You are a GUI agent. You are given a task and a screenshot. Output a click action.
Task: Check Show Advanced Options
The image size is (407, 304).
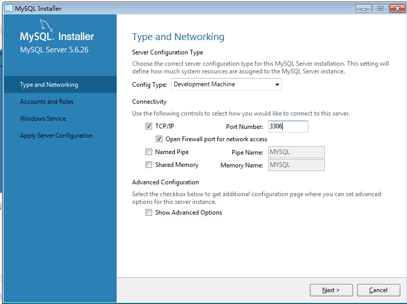(x=149, y=213)
